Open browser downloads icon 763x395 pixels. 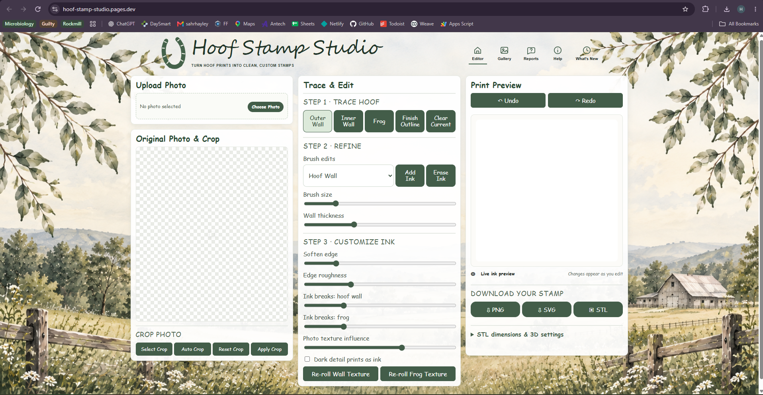727,9
